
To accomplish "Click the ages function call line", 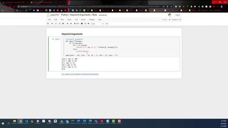I will coord(92,55).
